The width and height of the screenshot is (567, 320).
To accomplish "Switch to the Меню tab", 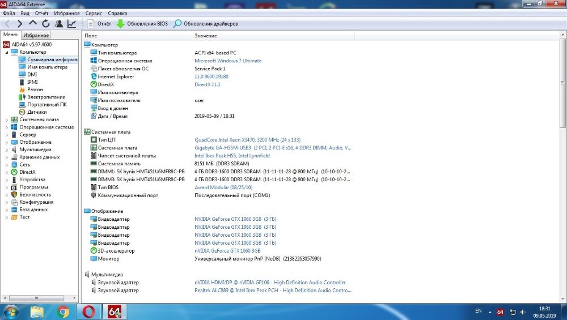I will click(10, 35).
